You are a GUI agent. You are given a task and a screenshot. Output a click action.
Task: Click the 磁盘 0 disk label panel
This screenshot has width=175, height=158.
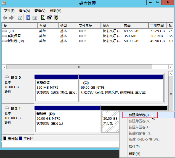(18, 86)
